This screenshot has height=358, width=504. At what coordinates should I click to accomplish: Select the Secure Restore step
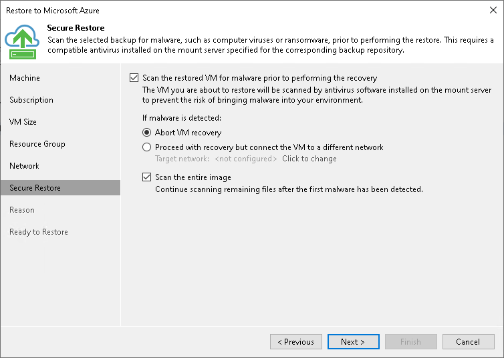[35, 188]
